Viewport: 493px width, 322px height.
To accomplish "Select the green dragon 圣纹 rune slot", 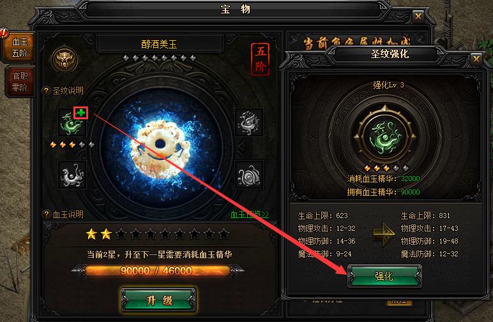I will click(72, 122).
